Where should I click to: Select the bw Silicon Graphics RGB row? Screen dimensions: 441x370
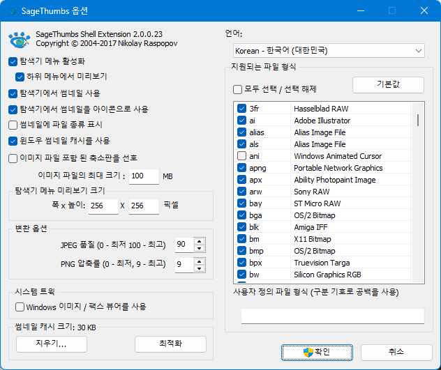pyautogui.click(x=322, y=275)
